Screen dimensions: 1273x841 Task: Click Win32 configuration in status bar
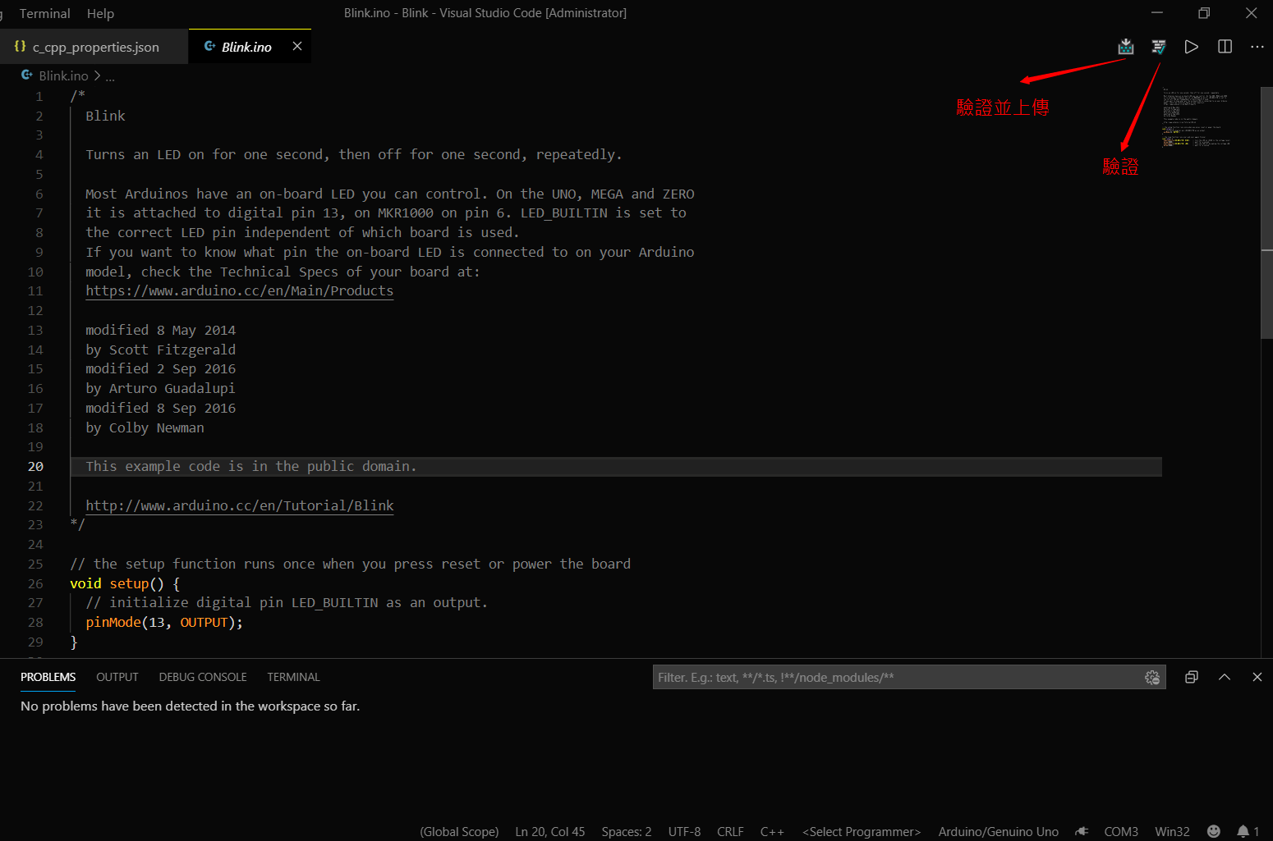pyautogui.click(x=1172, y=831)
